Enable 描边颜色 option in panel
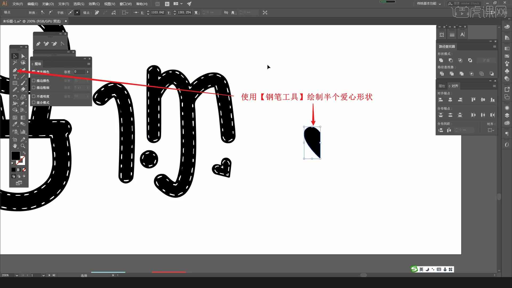Viewport: 512px width, 288px height. [34, 80]
